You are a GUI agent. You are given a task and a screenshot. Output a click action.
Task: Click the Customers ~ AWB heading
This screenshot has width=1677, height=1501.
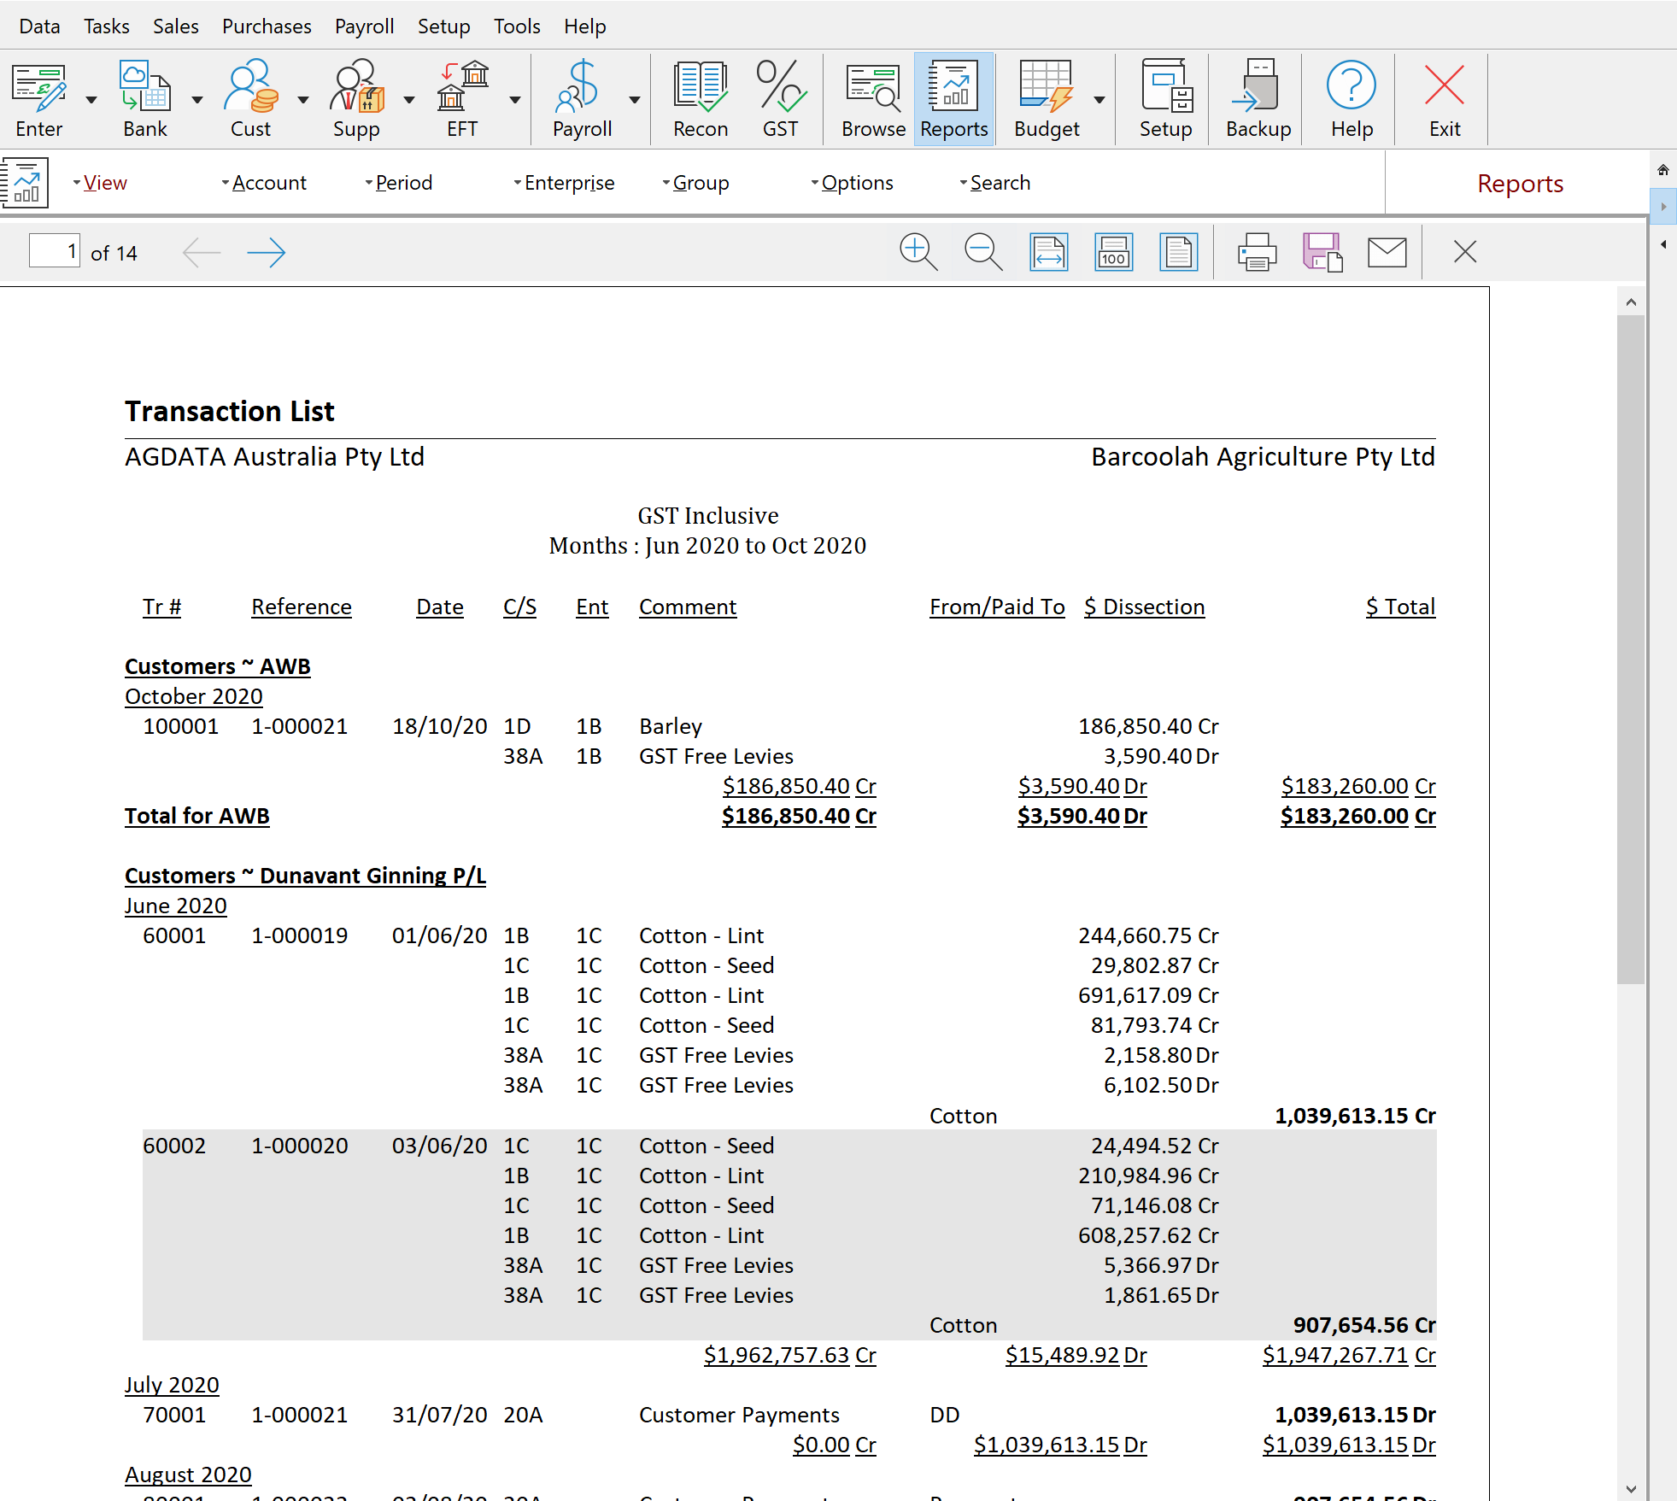[x=218, y=666]
